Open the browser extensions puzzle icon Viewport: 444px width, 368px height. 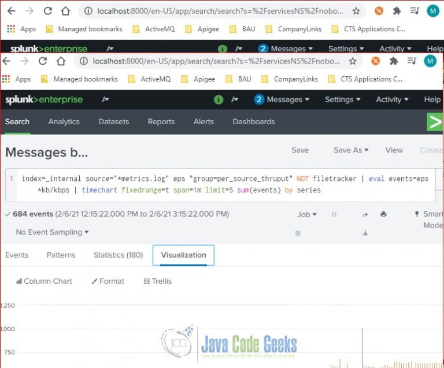(x=393, y=61)
